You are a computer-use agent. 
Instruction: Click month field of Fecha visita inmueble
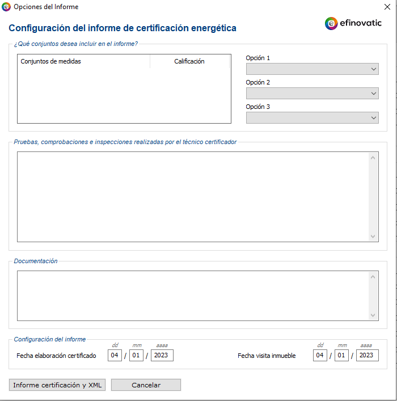pos(341,356)
